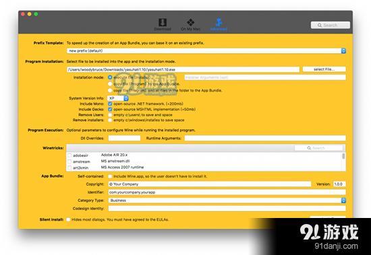Click the green fullscreen window button
The height and width of the screenshot is (255, 371).
36,14
